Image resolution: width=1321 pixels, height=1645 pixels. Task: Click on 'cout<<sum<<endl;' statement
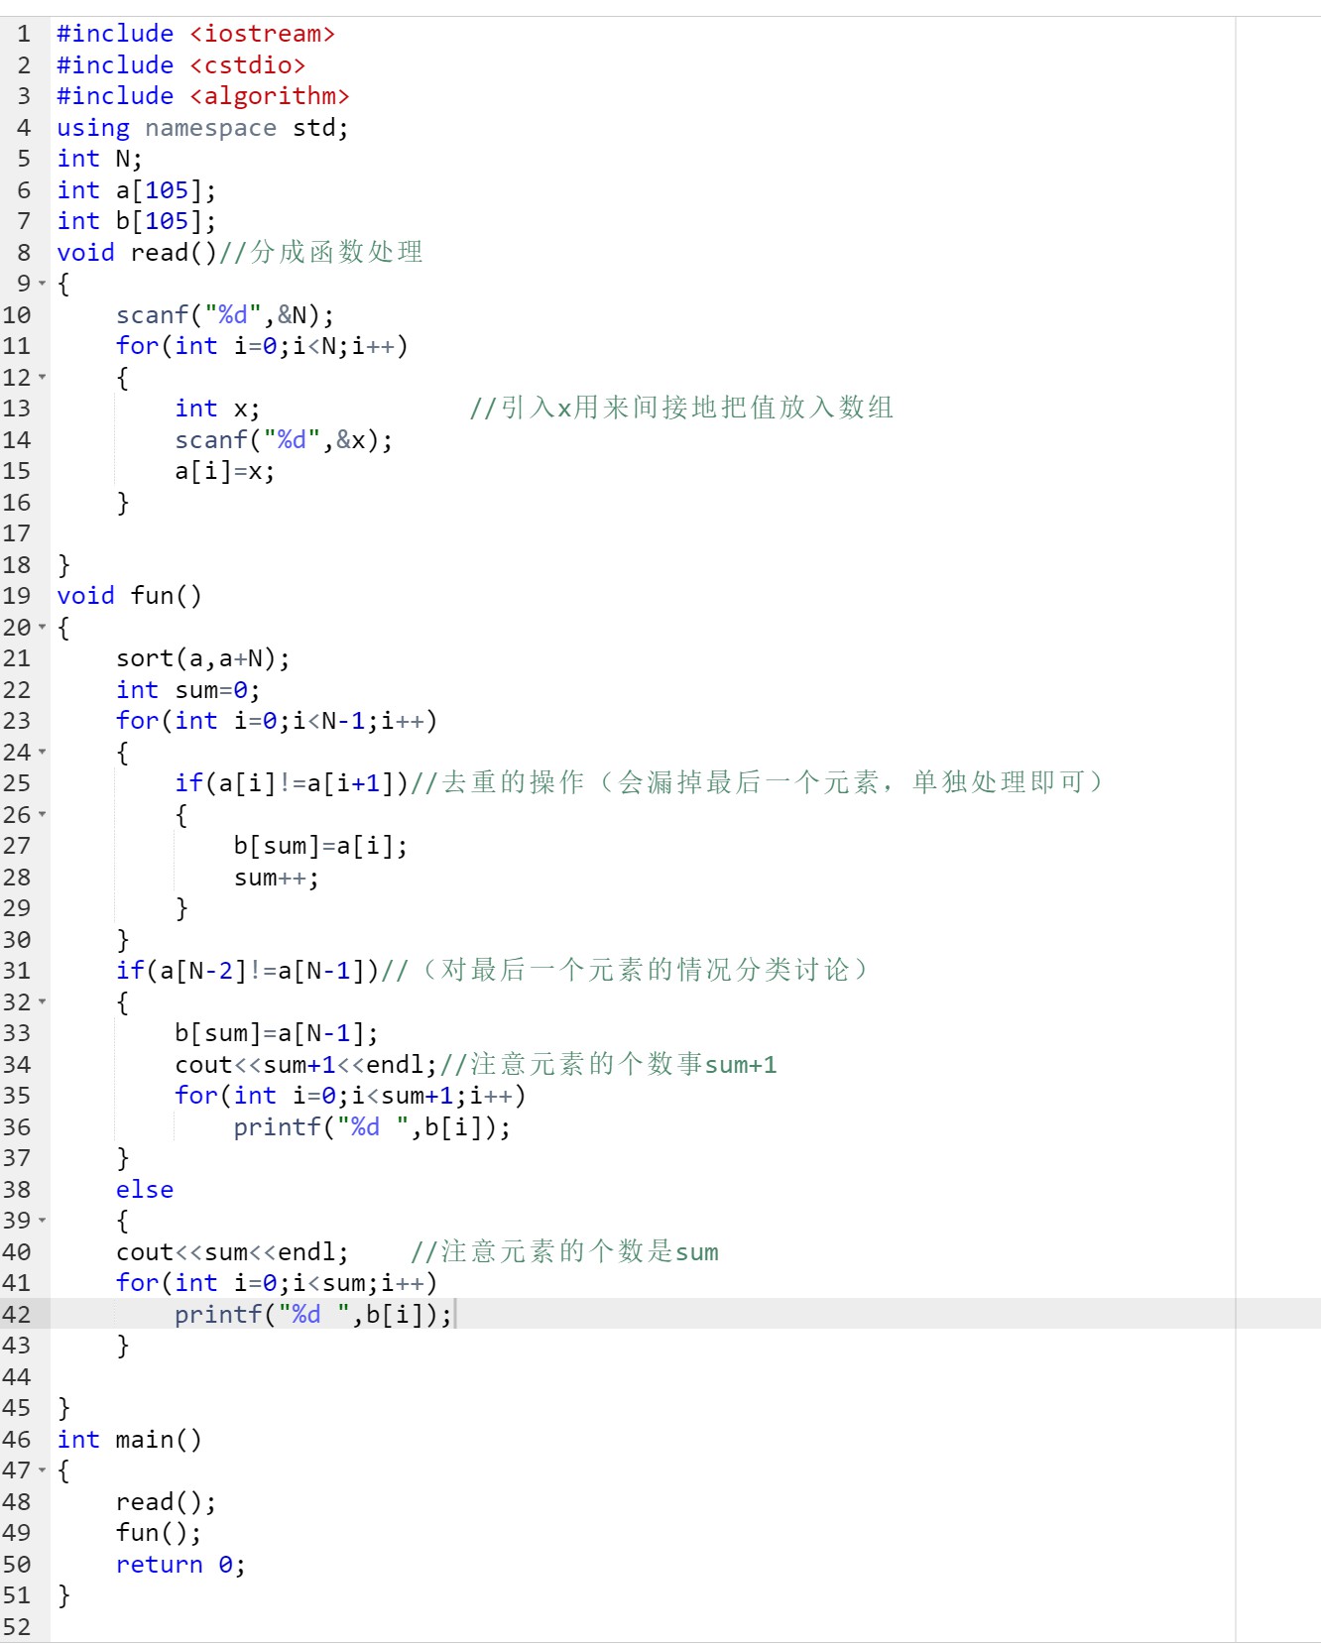pos(233,1252)
